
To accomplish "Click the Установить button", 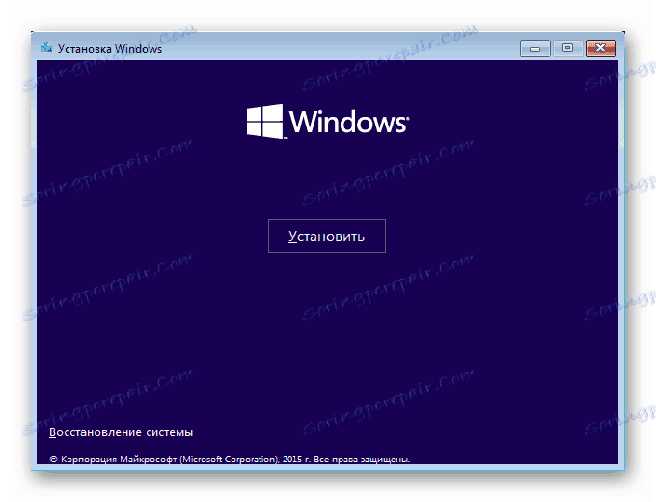I will [x=327, y=237].
